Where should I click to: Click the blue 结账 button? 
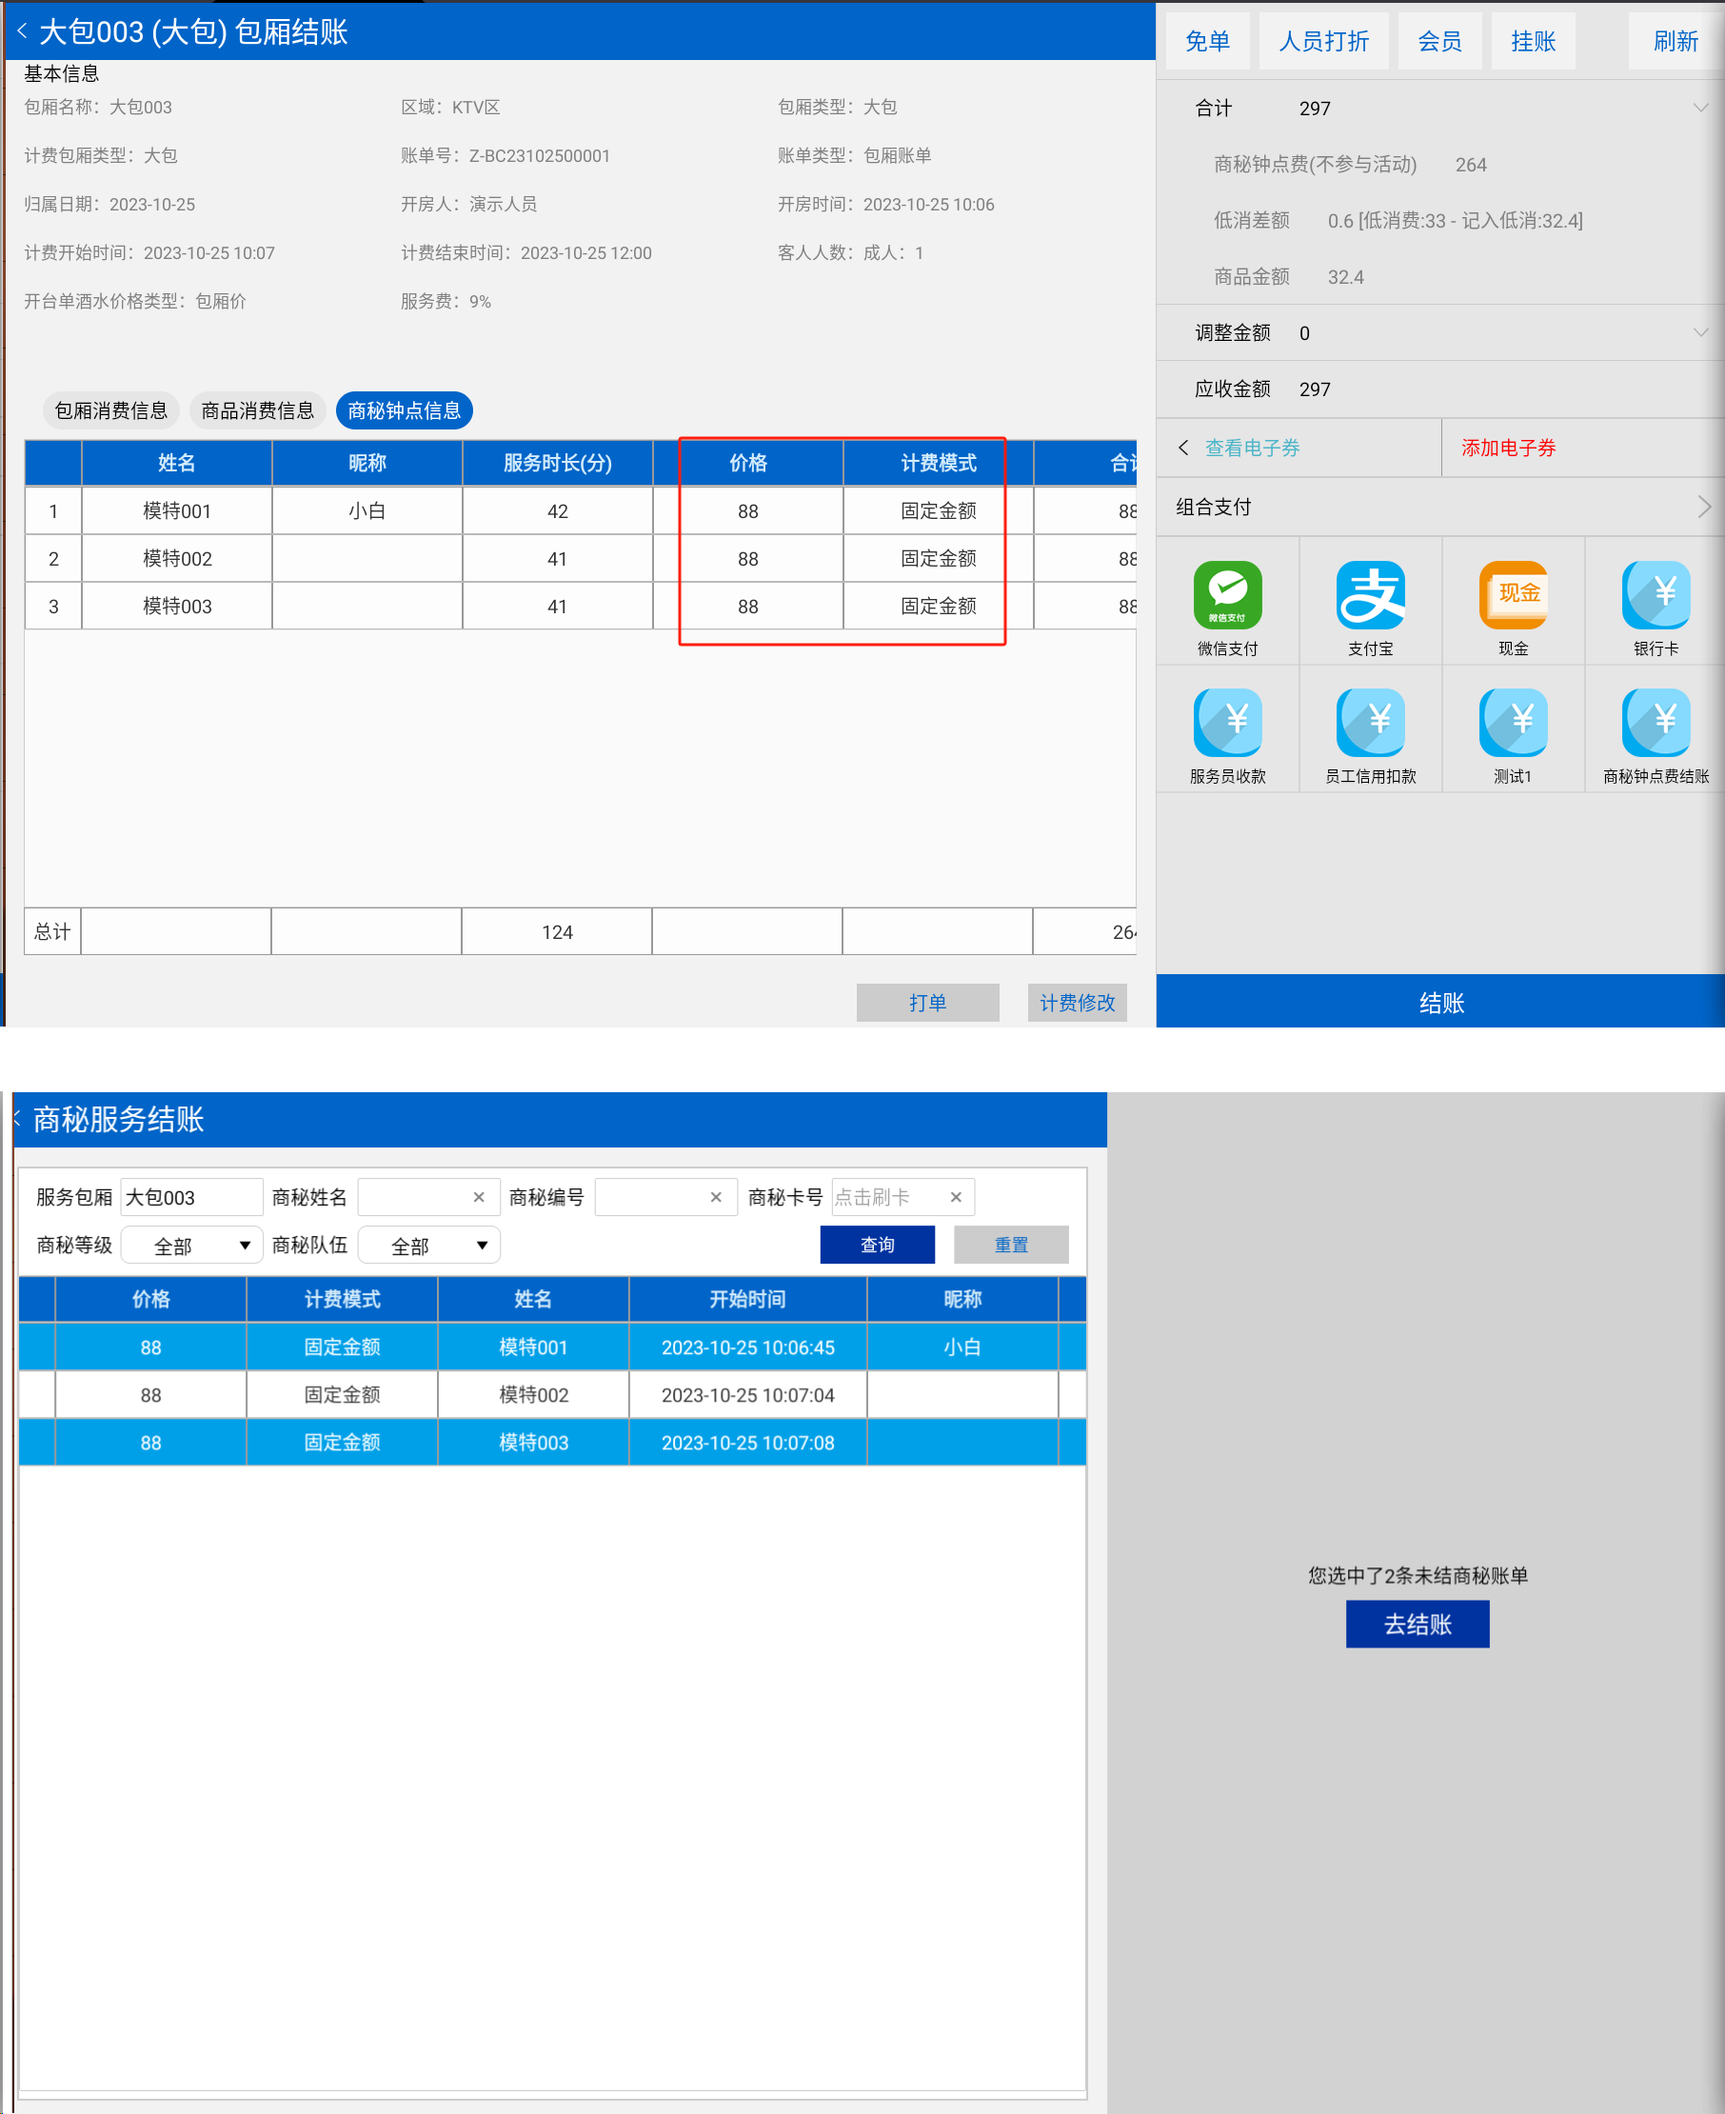coord(1440,1001)
